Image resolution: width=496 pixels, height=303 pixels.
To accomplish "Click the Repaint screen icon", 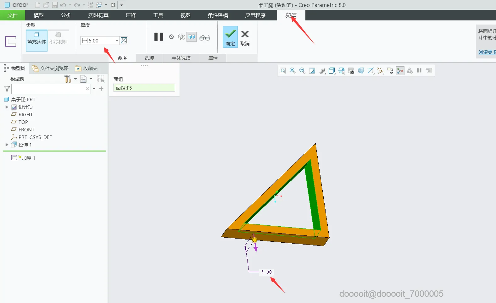I will pos(312,71).
